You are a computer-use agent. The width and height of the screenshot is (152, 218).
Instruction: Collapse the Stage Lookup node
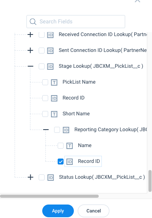30,66
